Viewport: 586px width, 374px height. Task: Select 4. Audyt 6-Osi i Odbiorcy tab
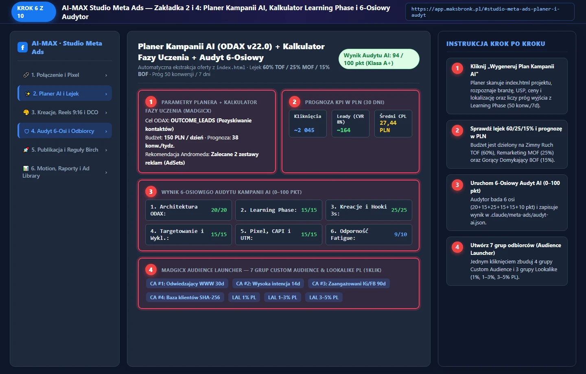tap(65, 131)
